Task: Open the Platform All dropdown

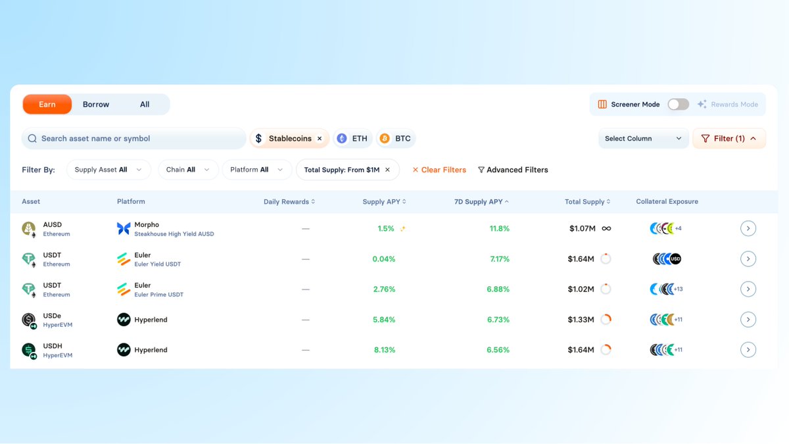Action: [x=256, y=170]
